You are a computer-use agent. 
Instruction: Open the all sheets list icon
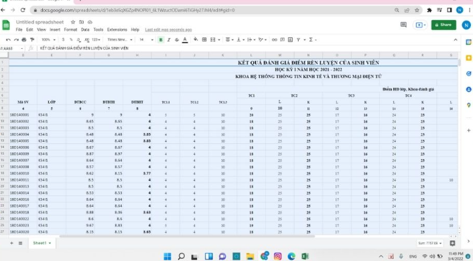pos(20,243)
